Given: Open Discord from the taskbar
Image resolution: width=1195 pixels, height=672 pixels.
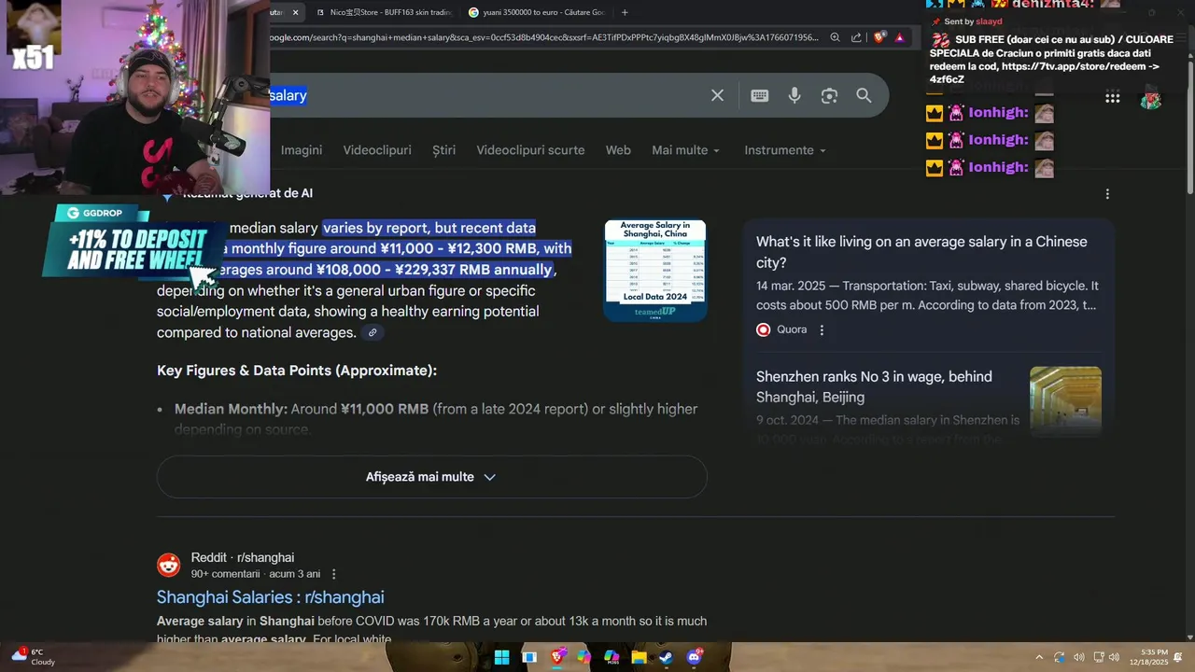Looking at the screenshot, I should (x=694, y=657).
